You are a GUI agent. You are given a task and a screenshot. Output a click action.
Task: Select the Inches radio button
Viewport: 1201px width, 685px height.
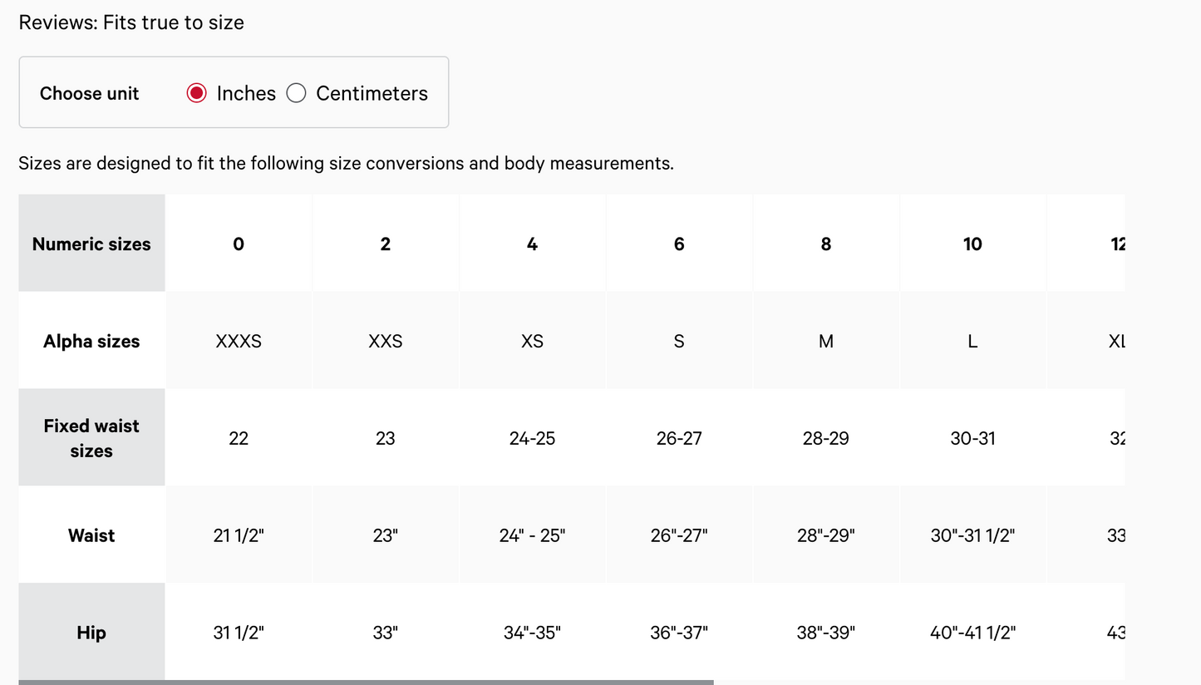(x=196, y=93)
